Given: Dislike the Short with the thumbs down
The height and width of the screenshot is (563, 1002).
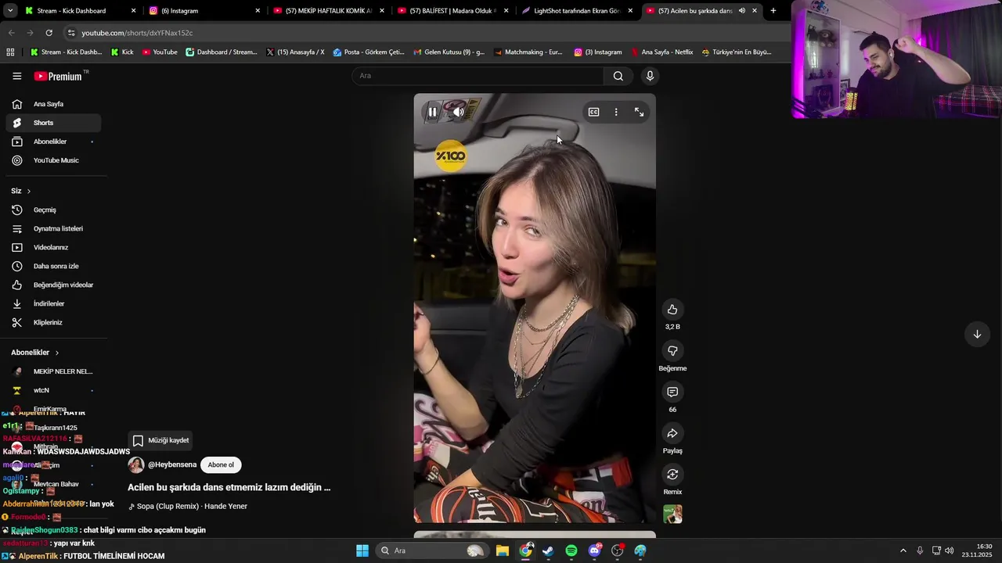Looking at the screenshot, I should tap(672, 351).
